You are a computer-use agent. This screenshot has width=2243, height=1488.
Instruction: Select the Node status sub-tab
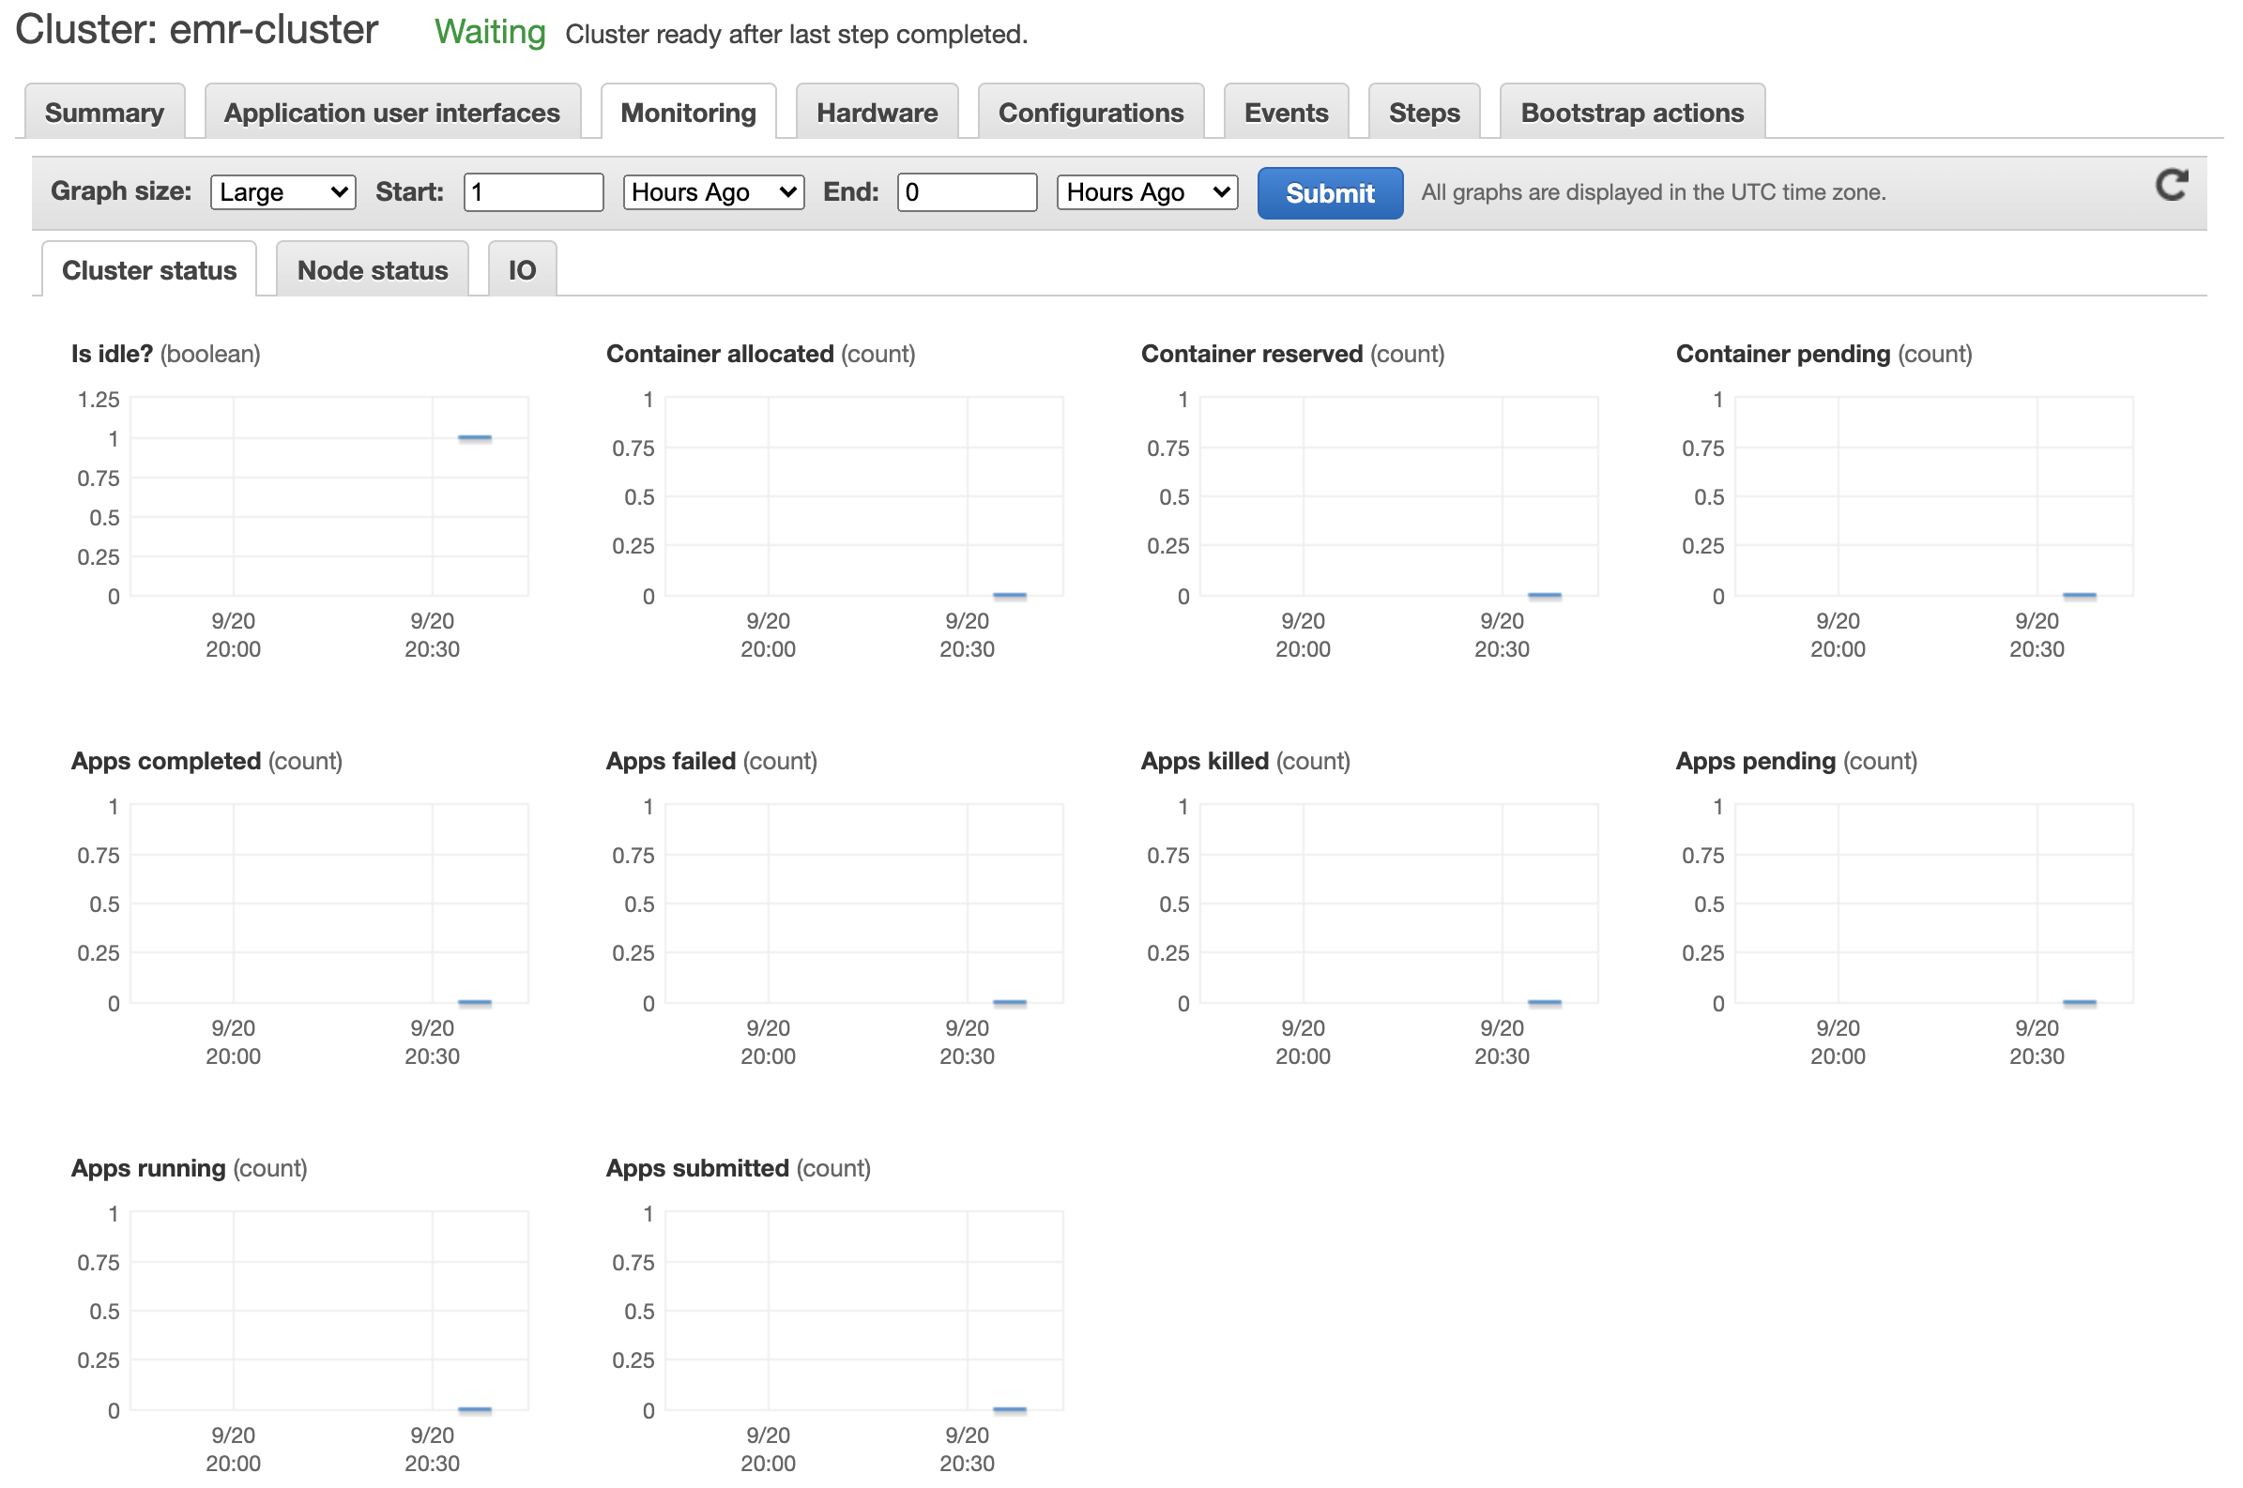click(372, 270)
